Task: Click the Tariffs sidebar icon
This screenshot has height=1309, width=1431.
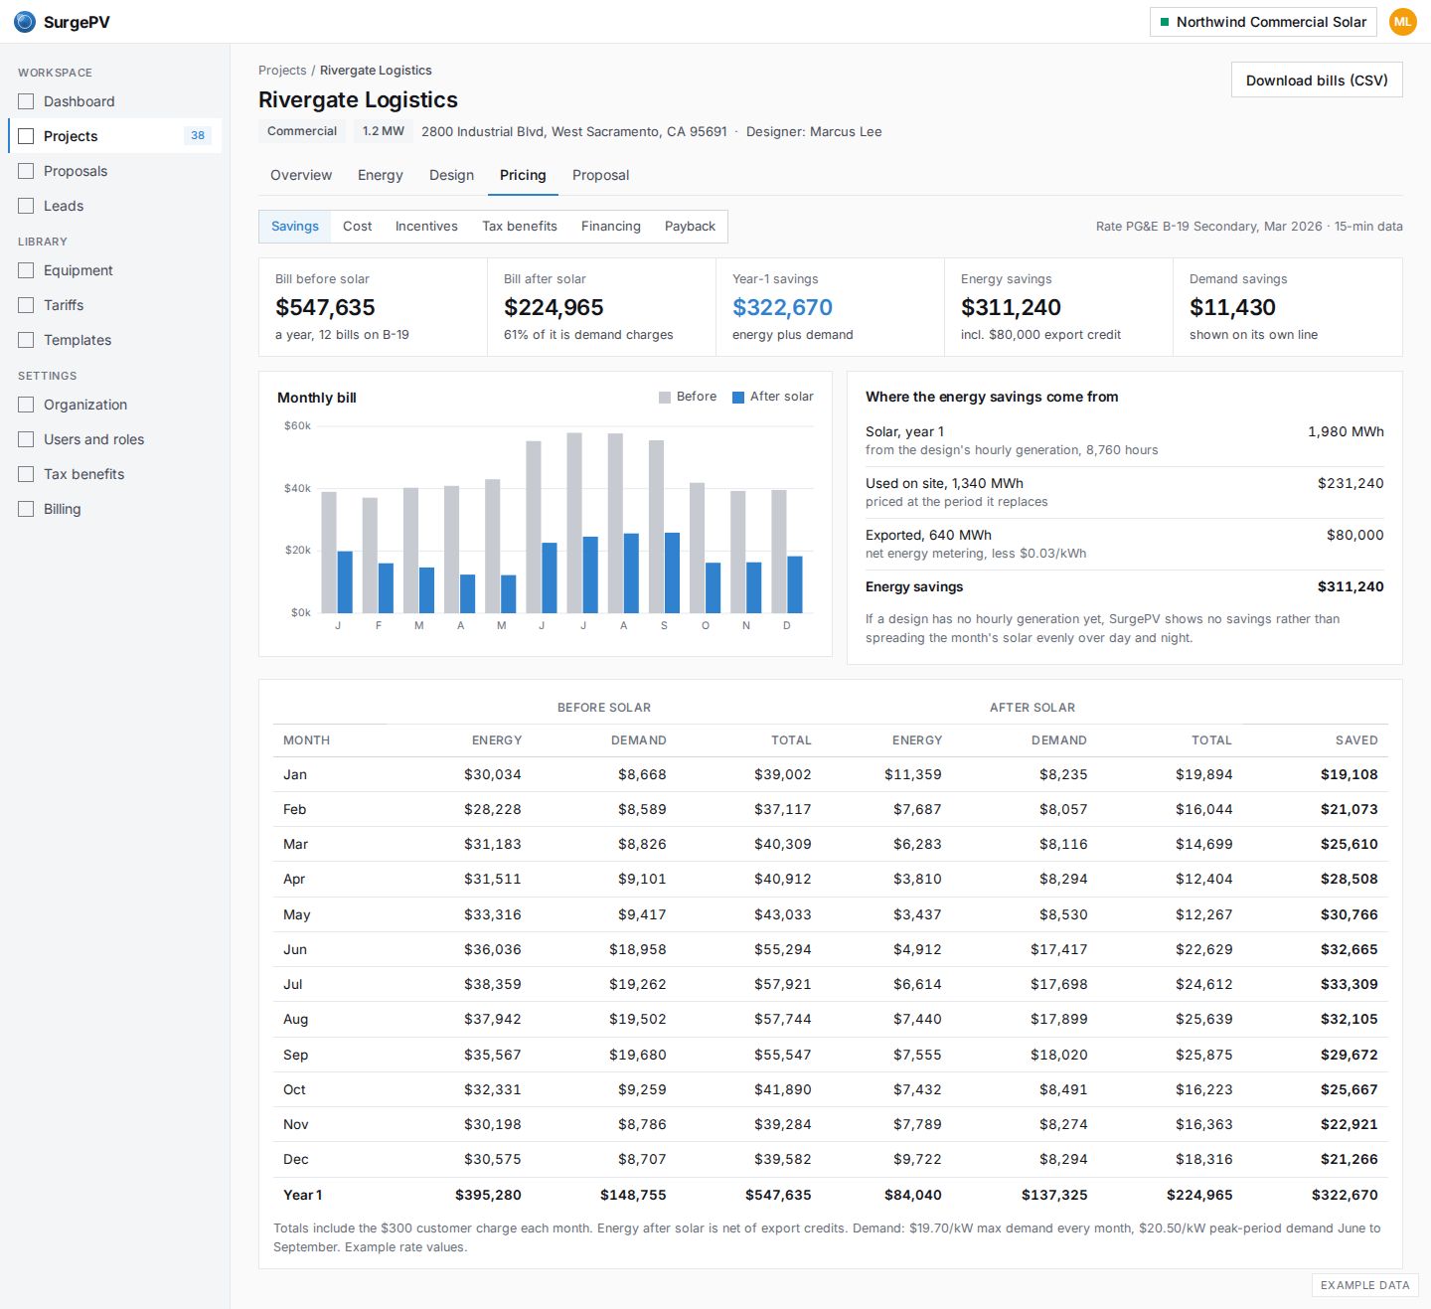Action: (26, 305)
